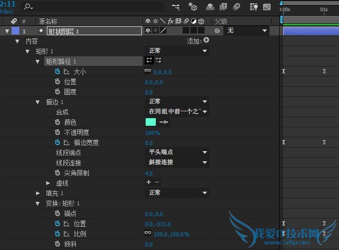339x250 pixels.
Task: Toggle continuous rasterize for 形状图层 1
Action: pos(155,30)
